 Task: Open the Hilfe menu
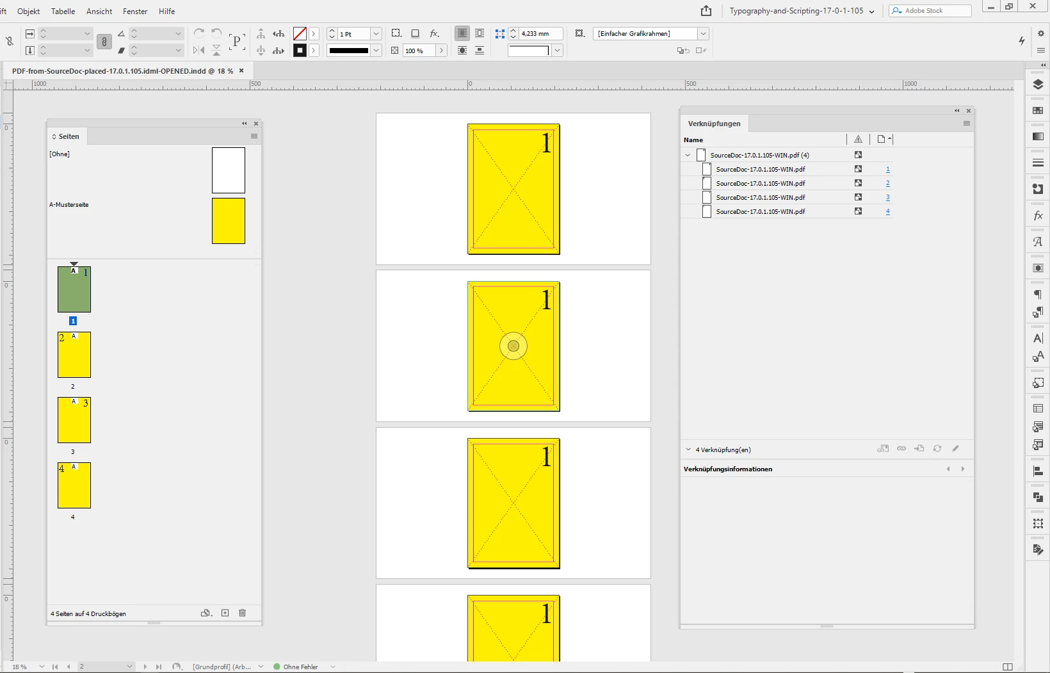pyautogui.click(x=166, y=11)
